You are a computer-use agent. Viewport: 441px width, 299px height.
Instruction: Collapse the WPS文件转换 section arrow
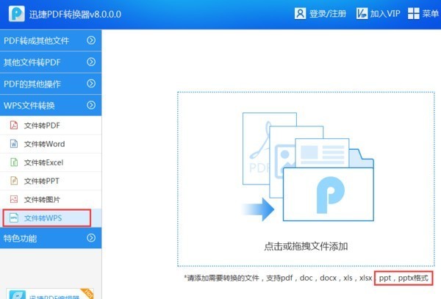point(91,105)
